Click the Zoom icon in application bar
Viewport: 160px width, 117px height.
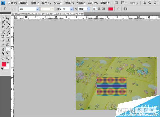coord(150,3)
